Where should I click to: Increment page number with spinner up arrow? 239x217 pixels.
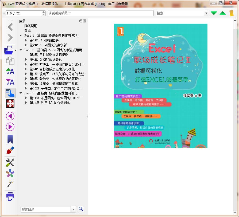(x=44, y=12)
